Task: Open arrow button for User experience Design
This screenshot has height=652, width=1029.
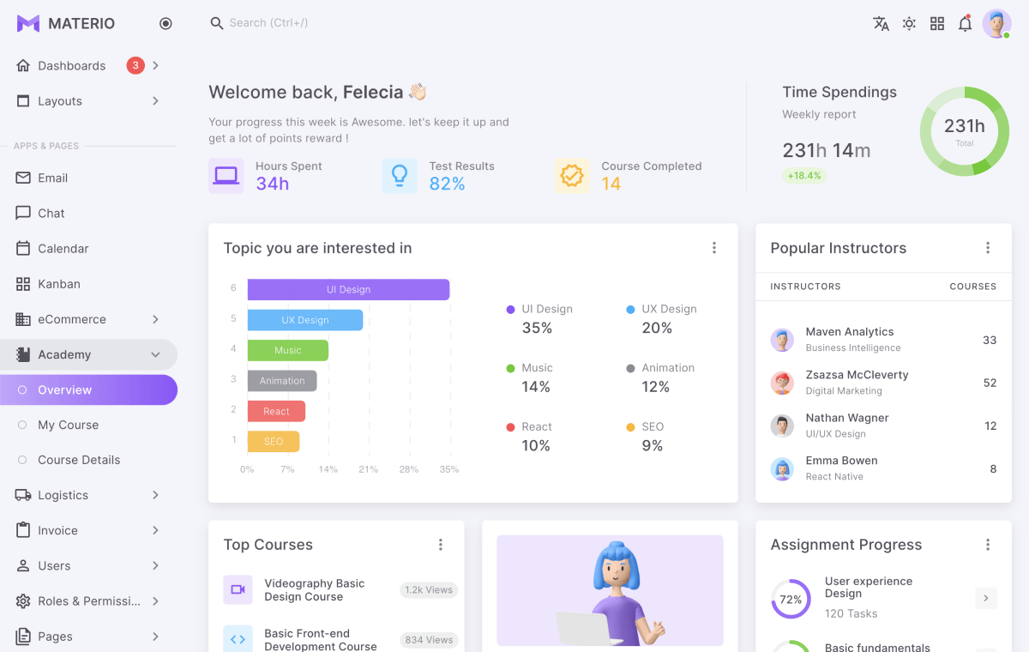Action: tap(986, 598)
